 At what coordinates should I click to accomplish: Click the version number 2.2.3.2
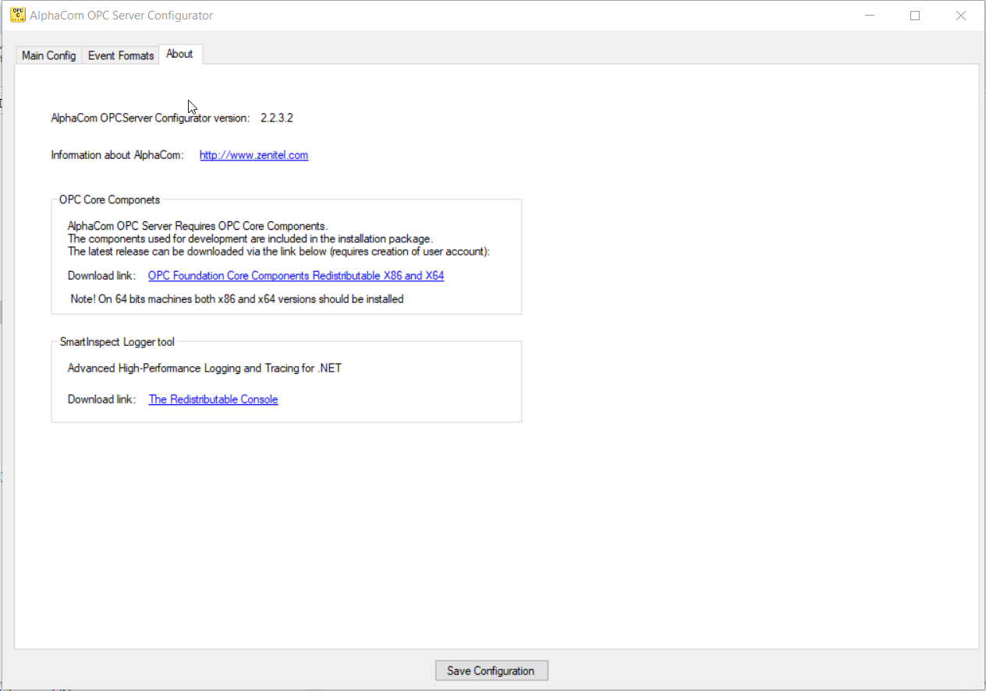click(x=277, y=118)
